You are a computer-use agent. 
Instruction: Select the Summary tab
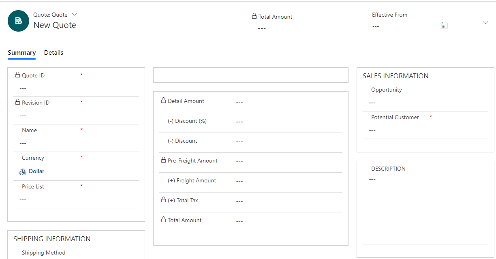(x=21, y=52)
